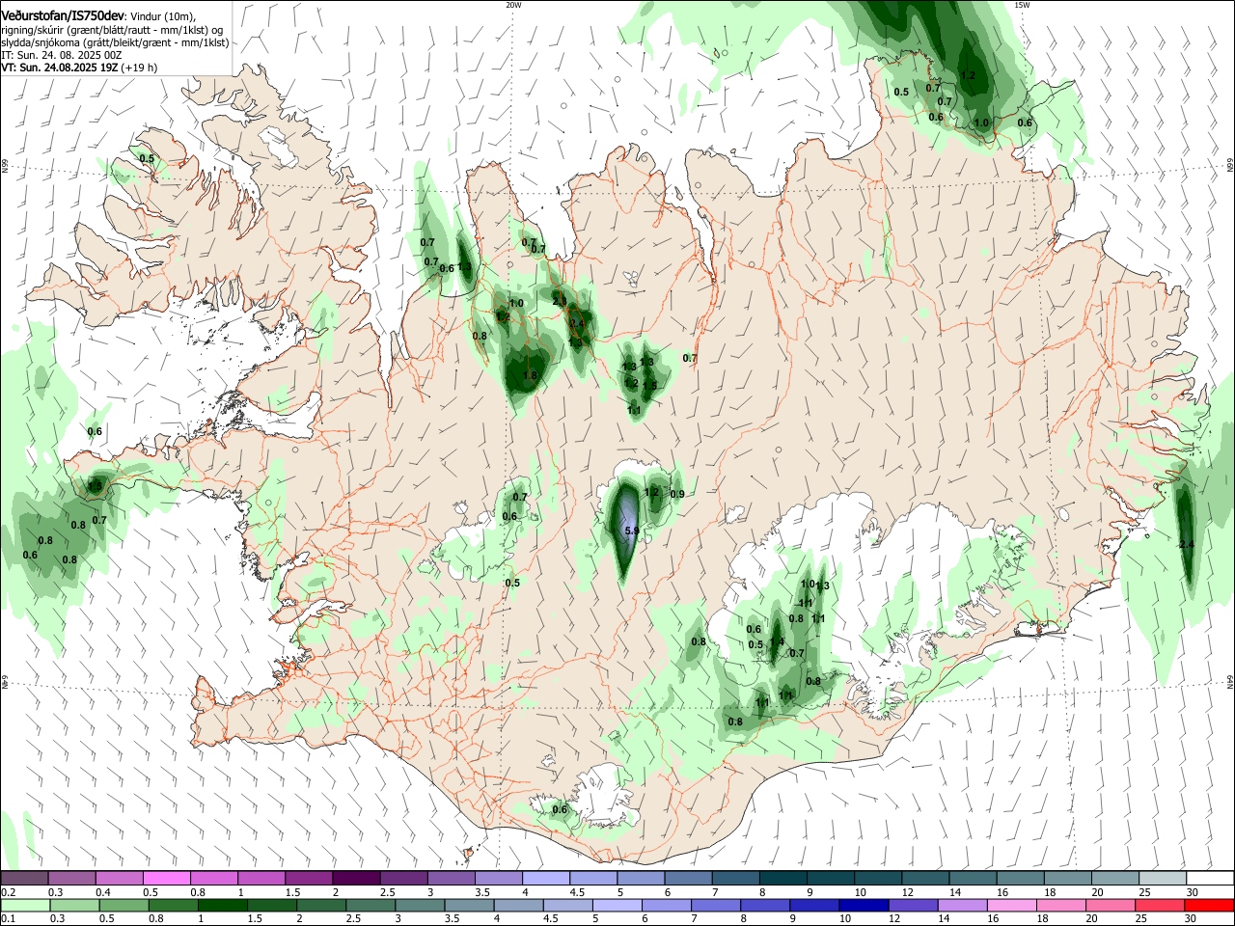Click the 1.4 precipitation value

point(777,642)
